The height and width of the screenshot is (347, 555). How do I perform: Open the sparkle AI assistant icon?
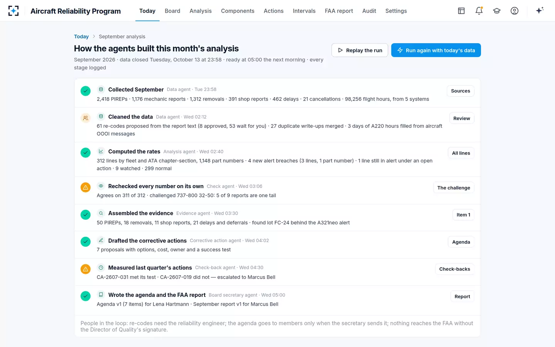click(540, 10)
